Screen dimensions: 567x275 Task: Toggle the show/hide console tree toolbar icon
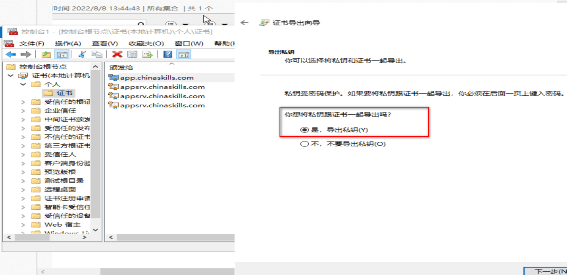(62, 55)
